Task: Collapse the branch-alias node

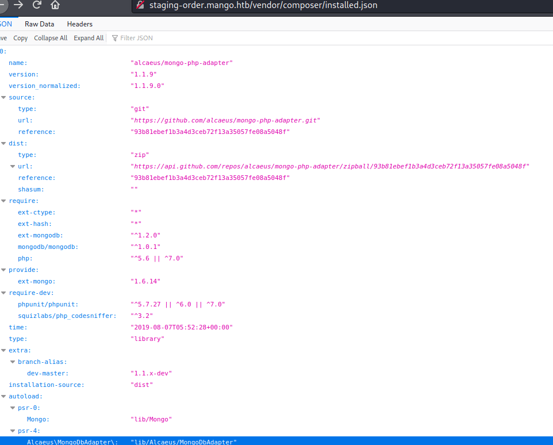Action: [x=13, y=362]
